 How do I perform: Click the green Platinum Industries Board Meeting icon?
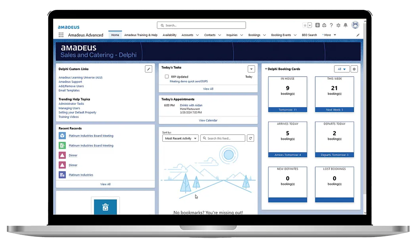[x=62, y=145]
